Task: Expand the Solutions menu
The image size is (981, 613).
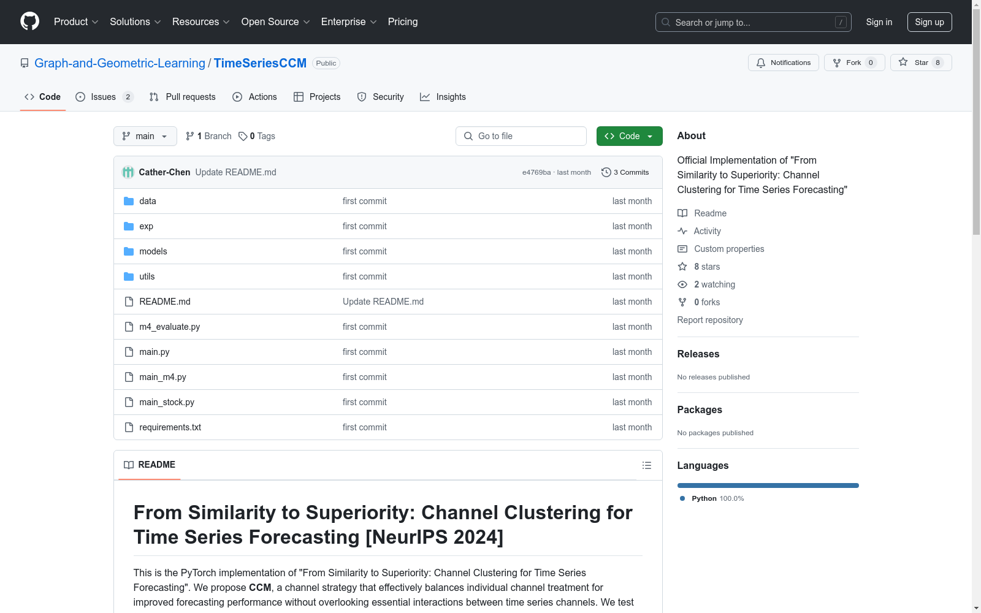Action: 136,22
